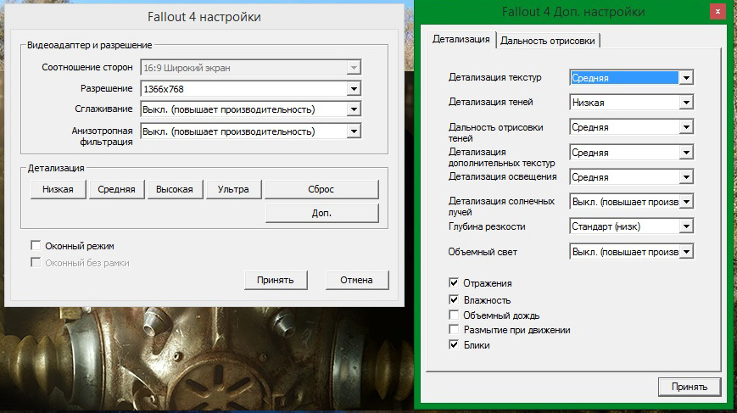Select the Ультра detail preset
Screen dimensions: 737x413
[233, 189]
